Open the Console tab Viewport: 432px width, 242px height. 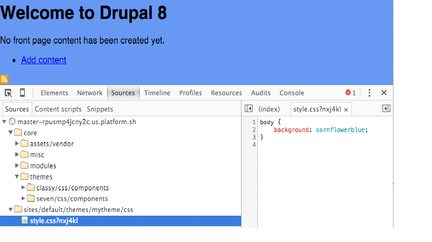pyautogui.click(x=292, y=93)
